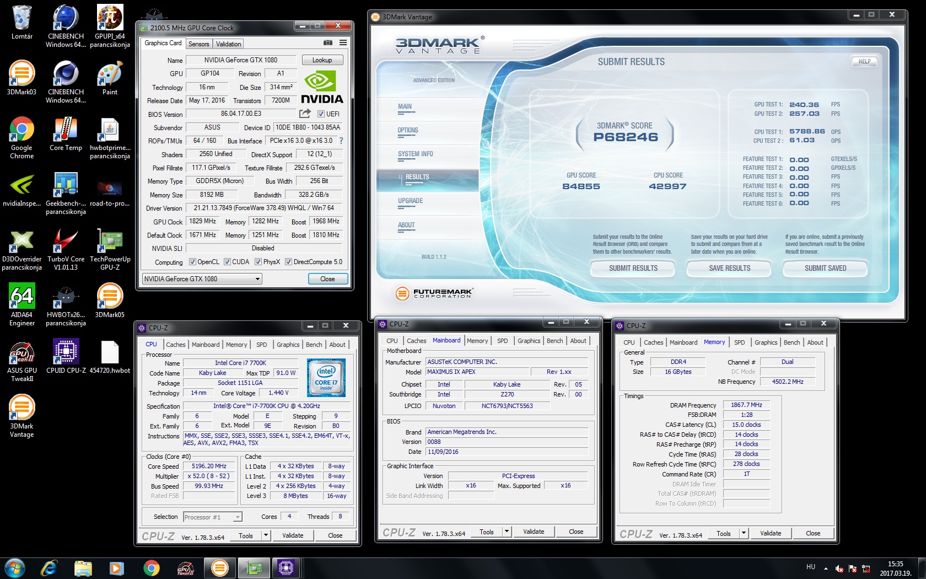Click the volume icon in system tray

point(839,569)
